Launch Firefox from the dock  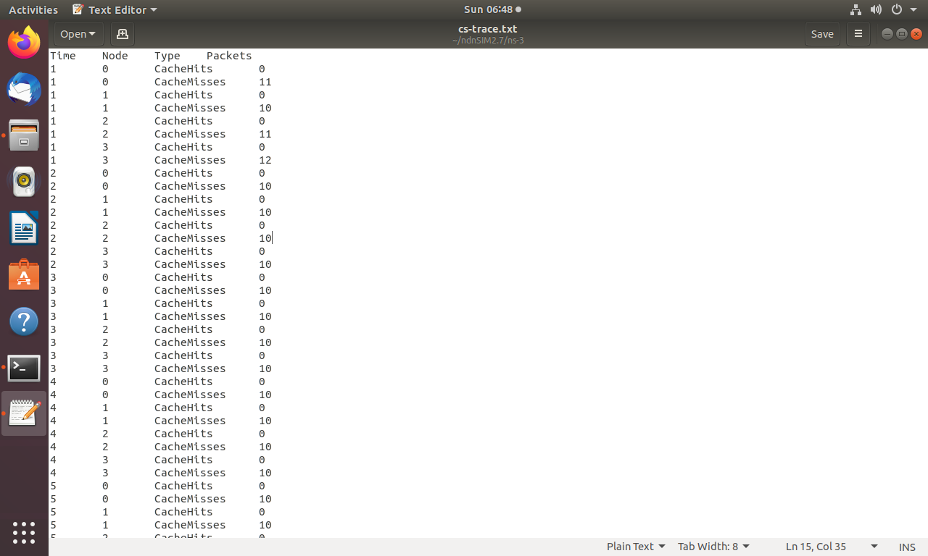pyautogui.click(x=24, y=42)
